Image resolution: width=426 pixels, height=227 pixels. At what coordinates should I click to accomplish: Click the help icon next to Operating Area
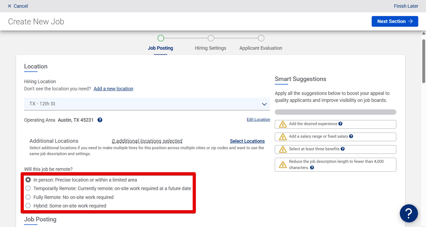[x=100, y=120]
